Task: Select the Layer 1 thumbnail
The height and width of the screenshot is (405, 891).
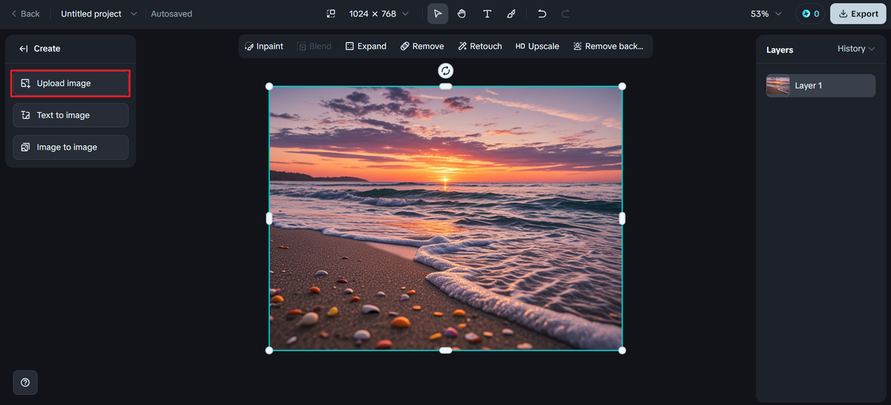Action: (x=778, y=85)
